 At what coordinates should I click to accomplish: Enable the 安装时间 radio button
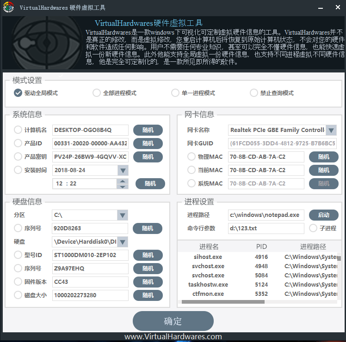pyautogui.click(x=18, y=170)
